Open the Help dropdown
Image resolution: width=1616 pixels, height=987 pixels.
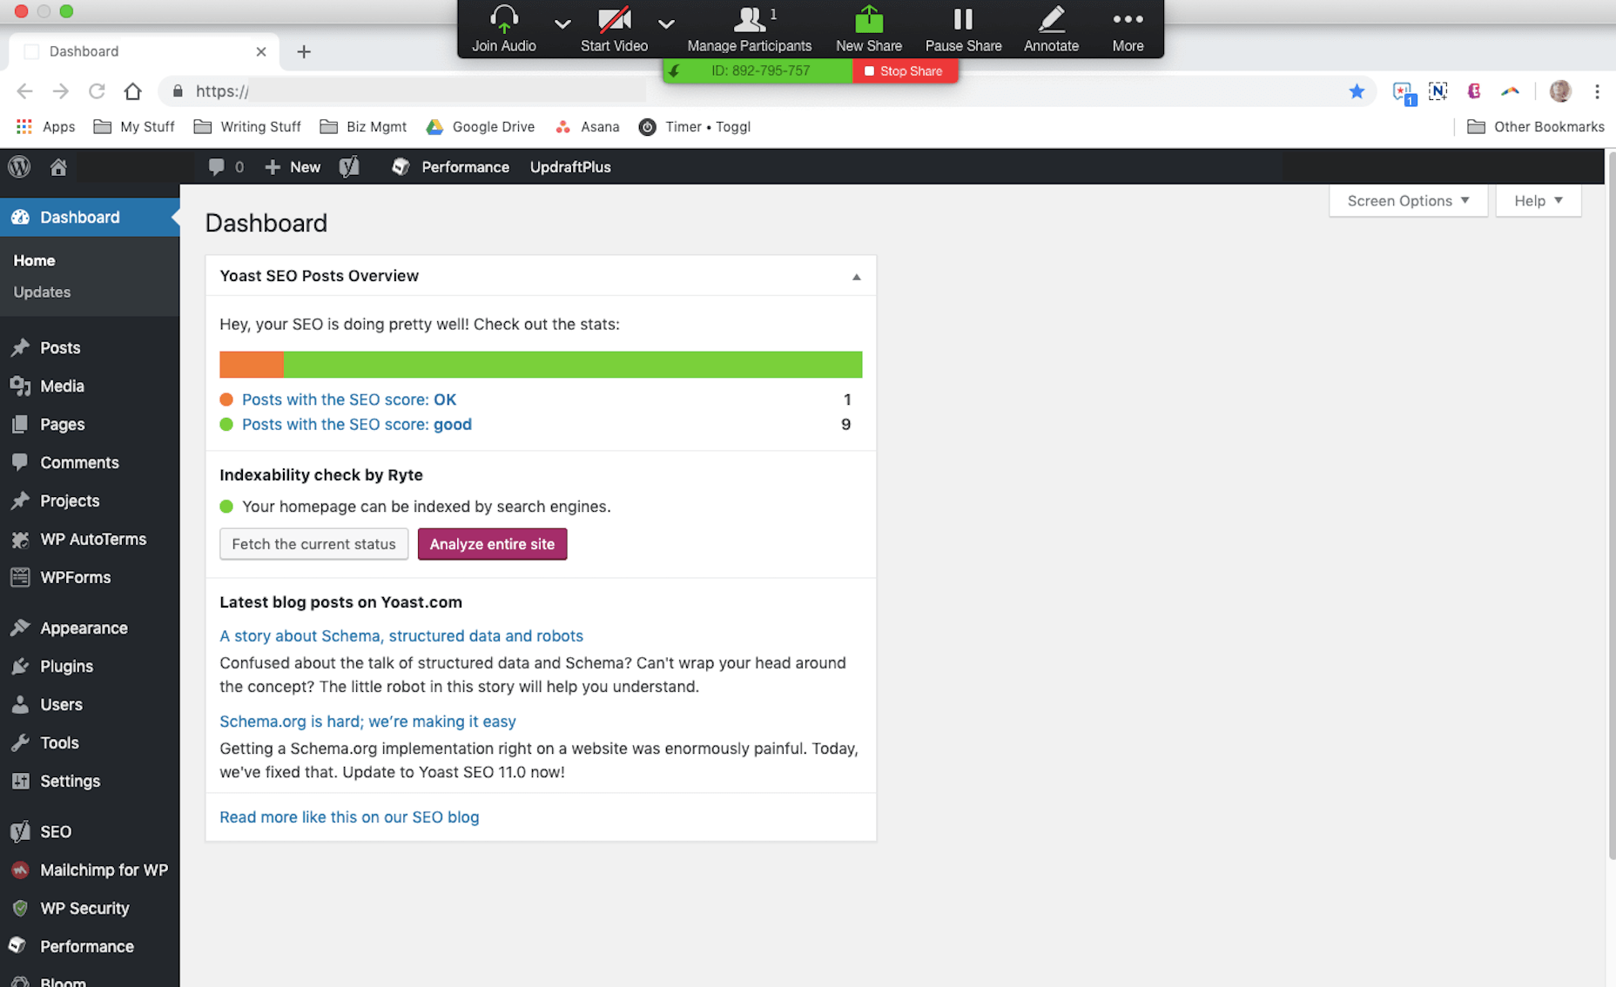[x=1539, y=201]
